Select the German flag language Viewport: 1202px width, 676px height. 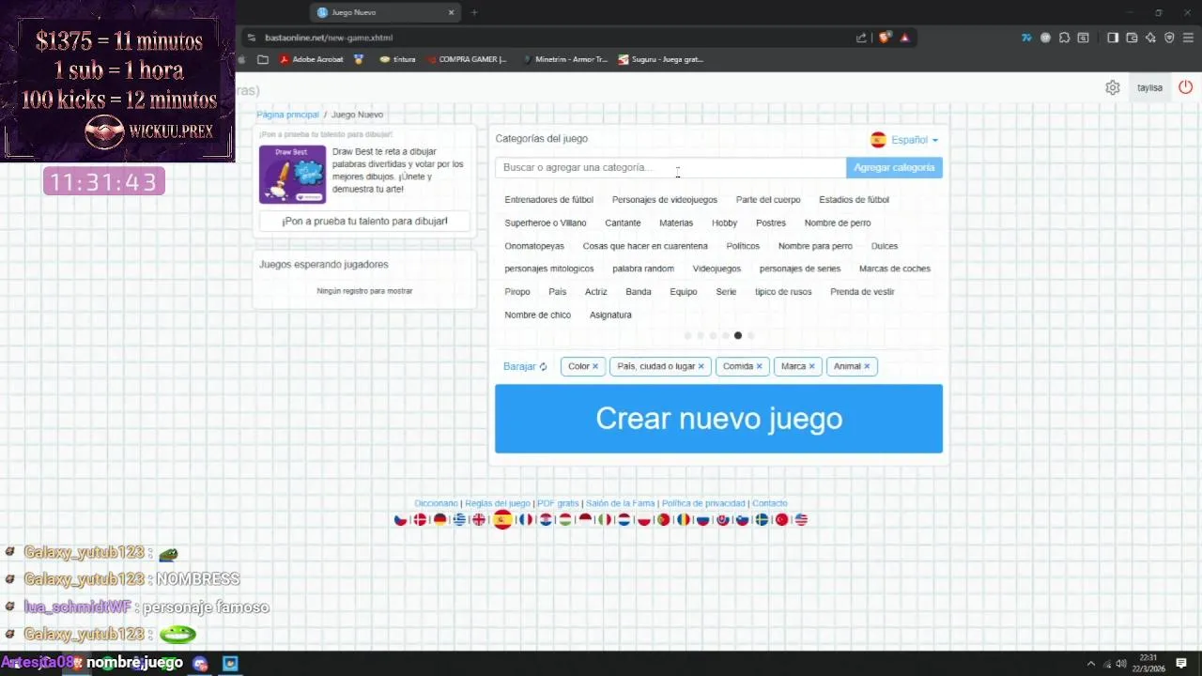(439, 520)
